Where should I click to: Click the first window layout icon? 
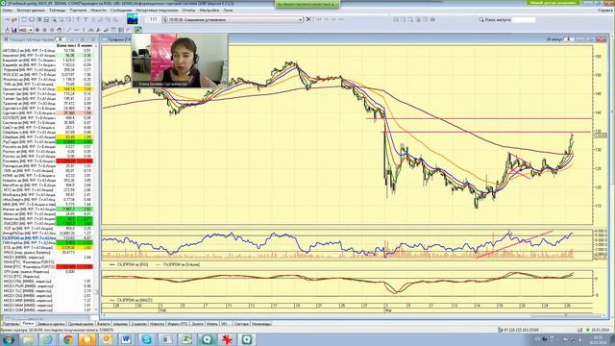[x=396, y=19]
